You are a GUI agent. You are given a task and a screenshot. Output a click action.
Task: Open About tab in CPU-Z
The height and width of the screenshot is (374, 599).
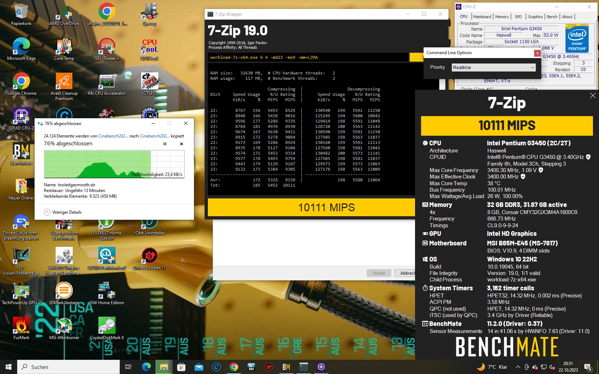pos(567,17)
